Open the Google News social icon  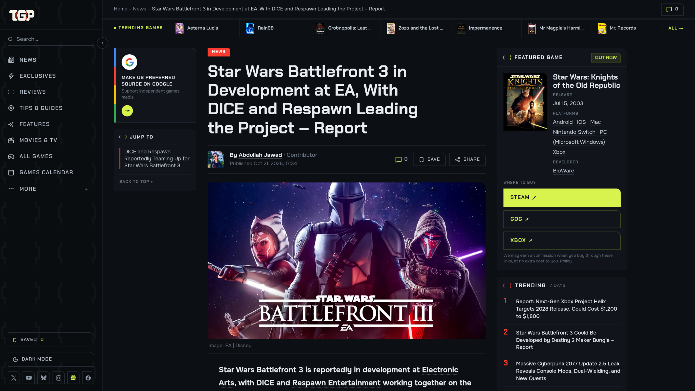[x=73, y=378]
